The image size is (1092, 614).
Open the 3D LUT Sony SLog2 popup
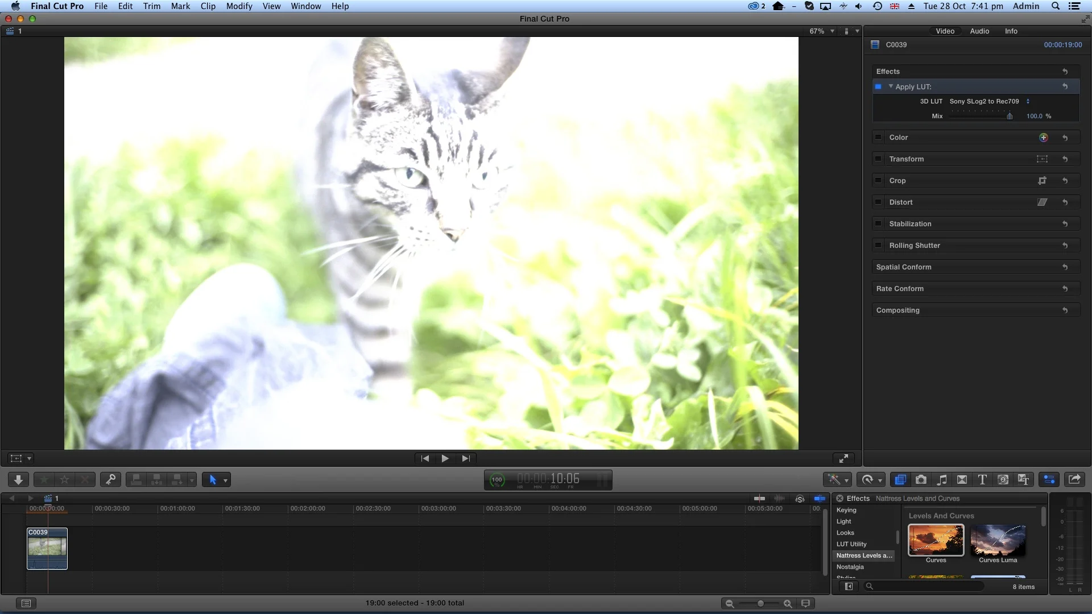989,101
